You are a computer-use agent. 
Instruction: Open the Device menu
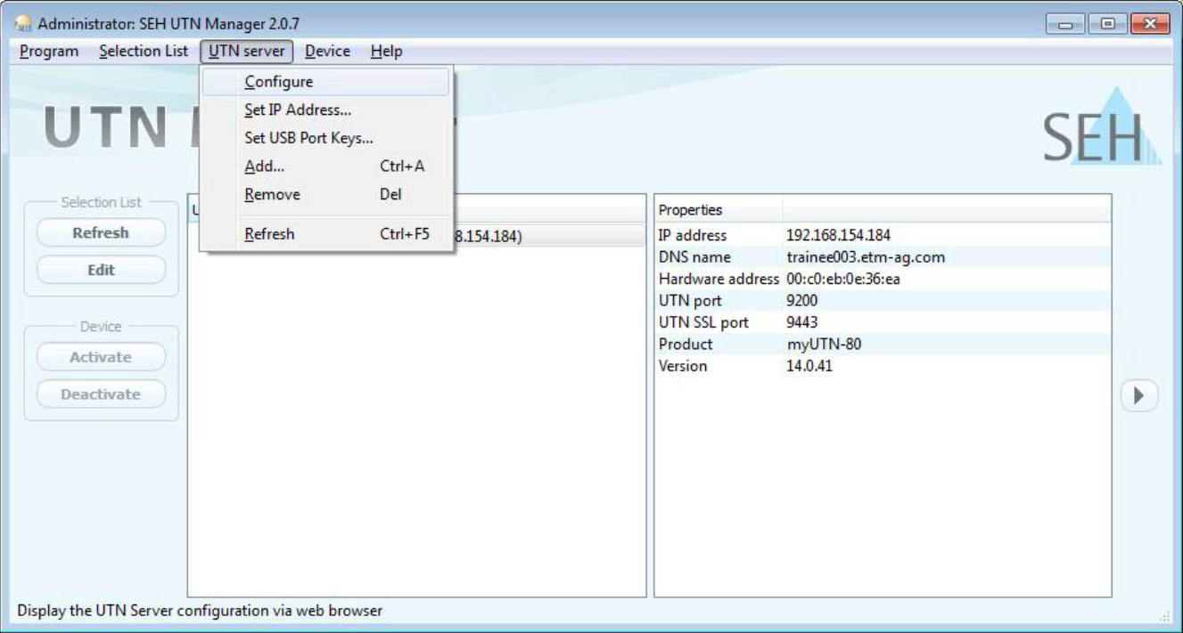coord(327,52)
